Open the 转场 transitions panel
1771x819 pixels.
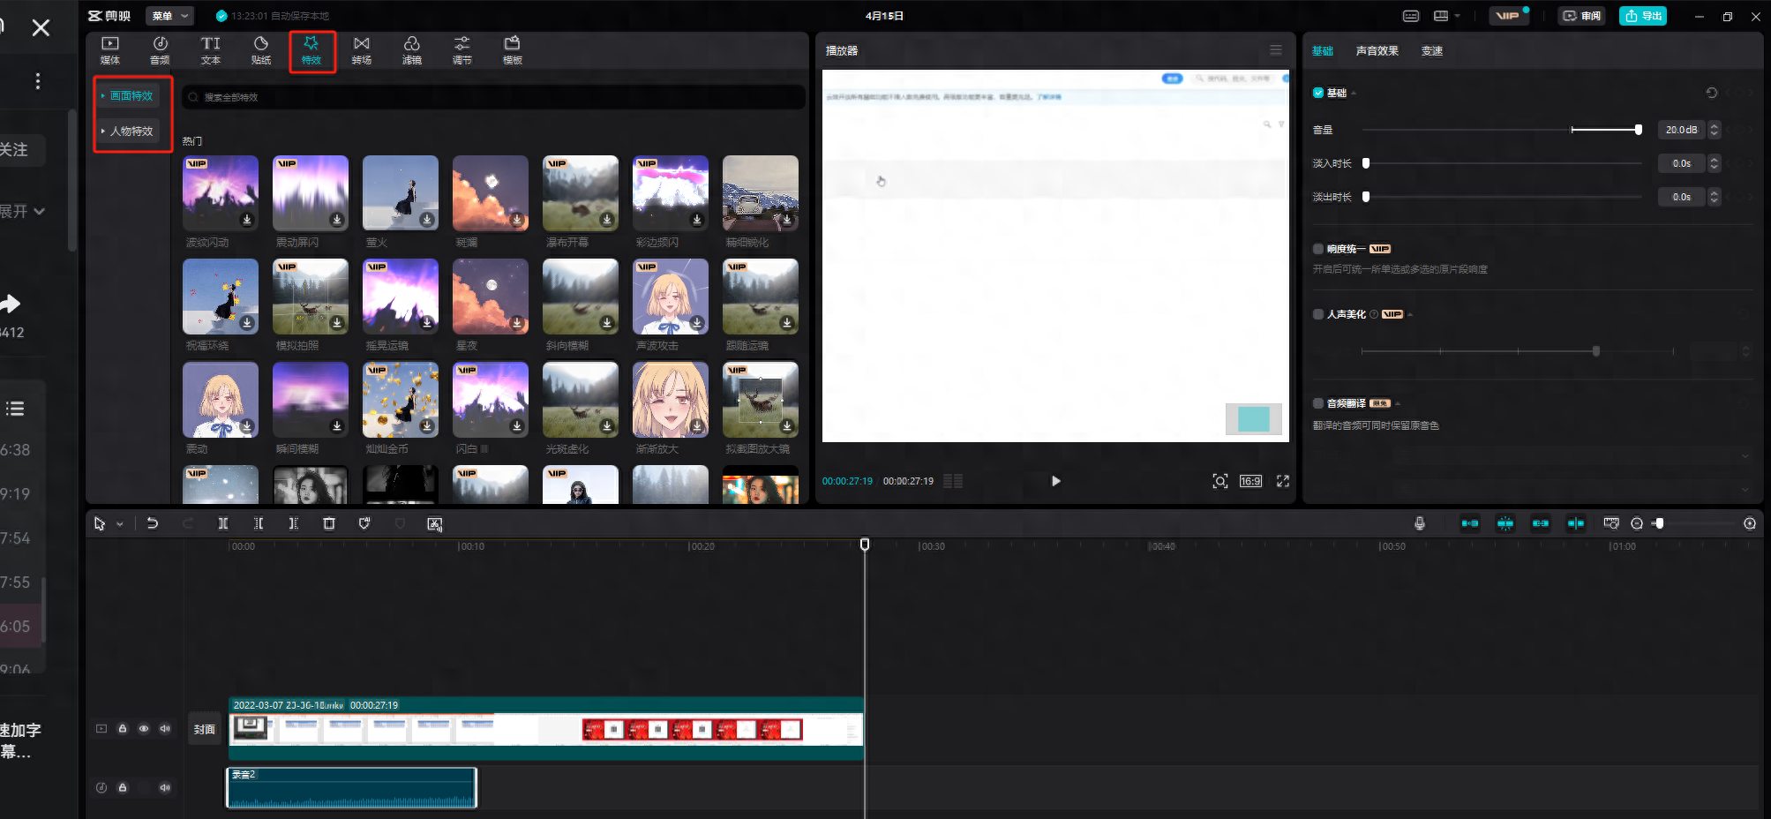pos(361,50)
